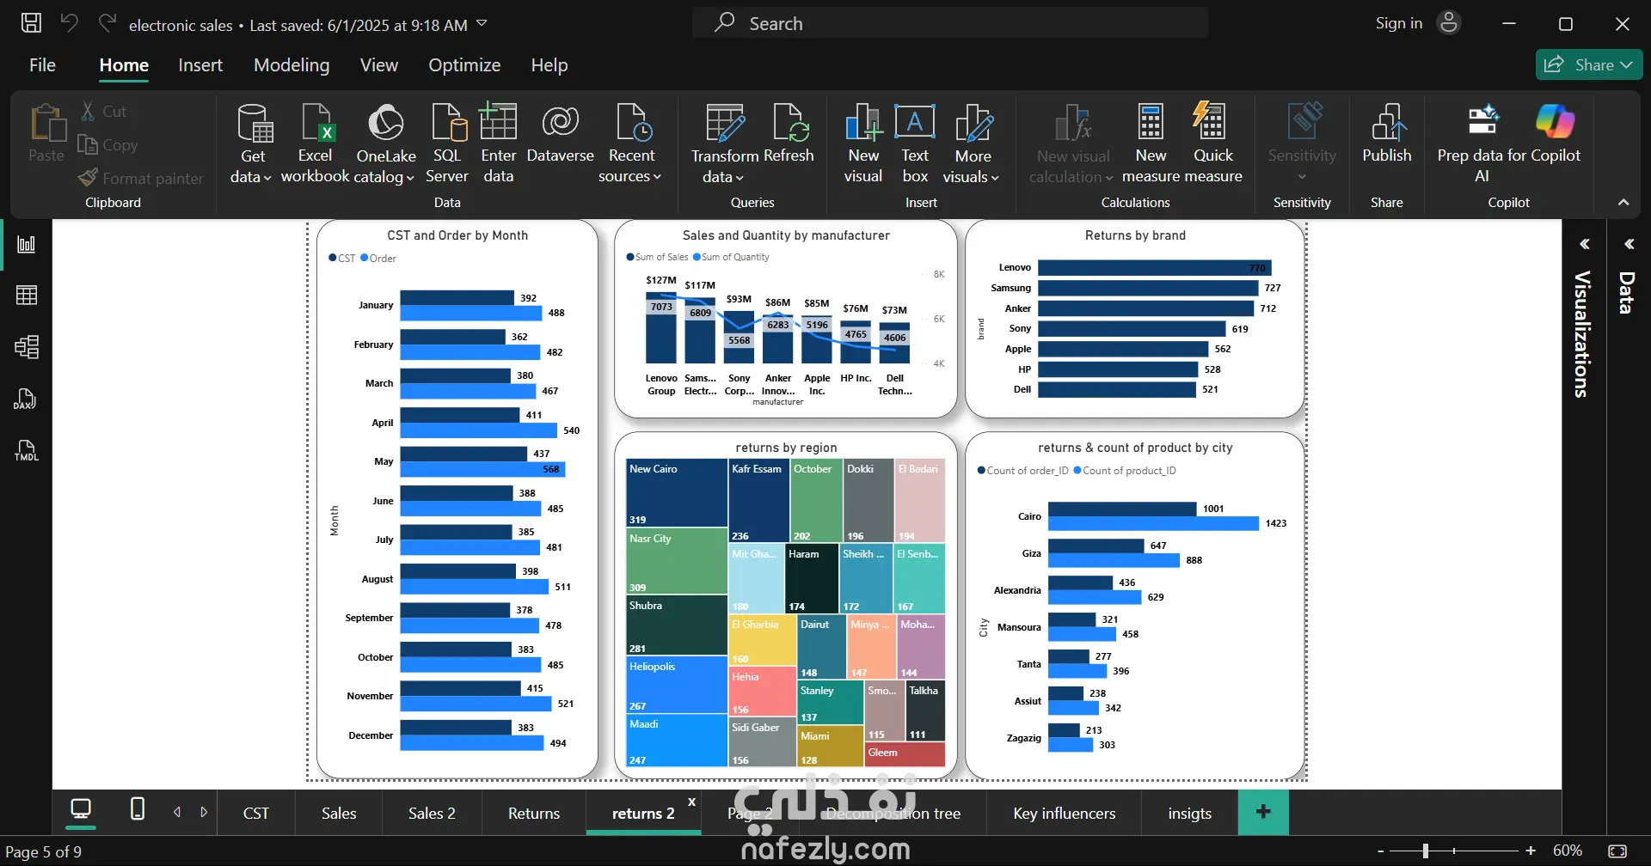The image size is (1651, 866).
Task: Undo the last action
Action: (69, 23)
